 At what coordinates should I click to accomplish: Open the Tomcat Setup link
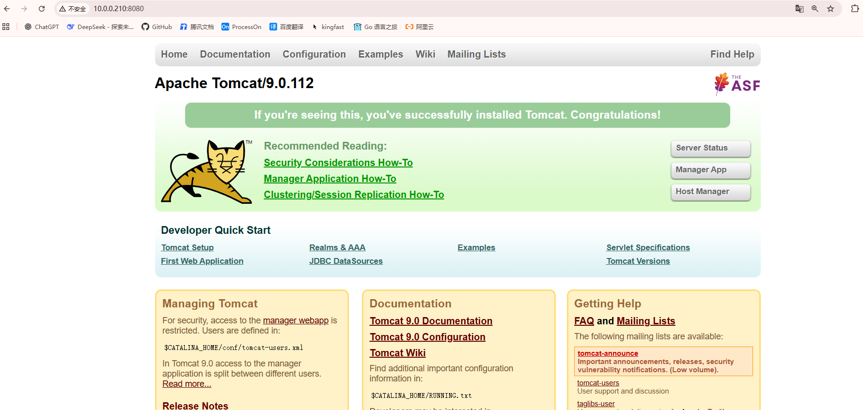[x=188, y=247]
